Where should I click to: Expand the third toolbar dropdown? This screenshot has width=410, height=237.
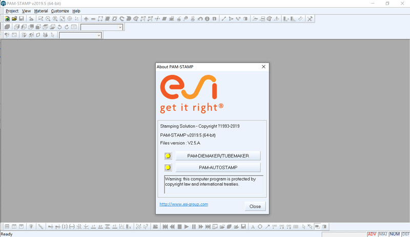(98, 35)
